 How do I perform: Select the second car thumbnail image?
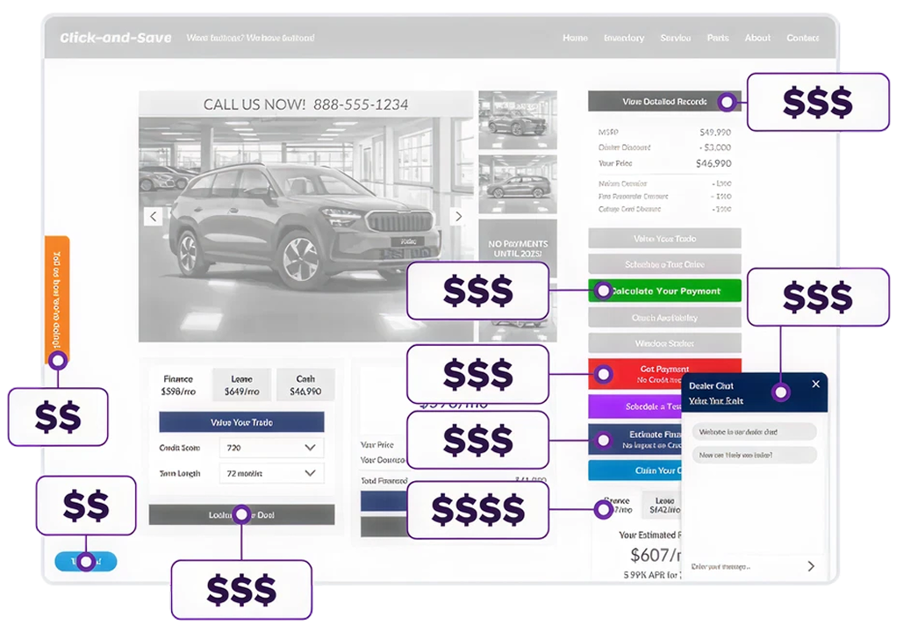(517, 182)
